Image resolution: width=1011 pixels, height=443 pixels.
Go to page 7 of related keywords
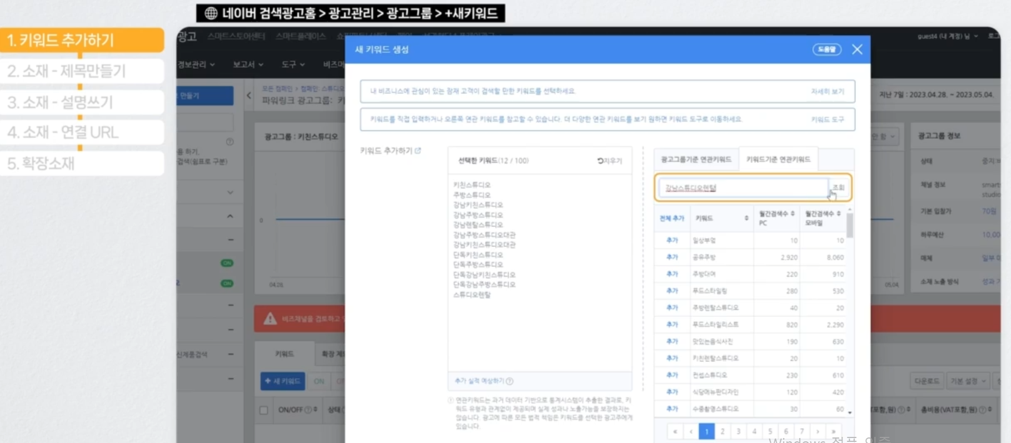(x=801, y=431)
